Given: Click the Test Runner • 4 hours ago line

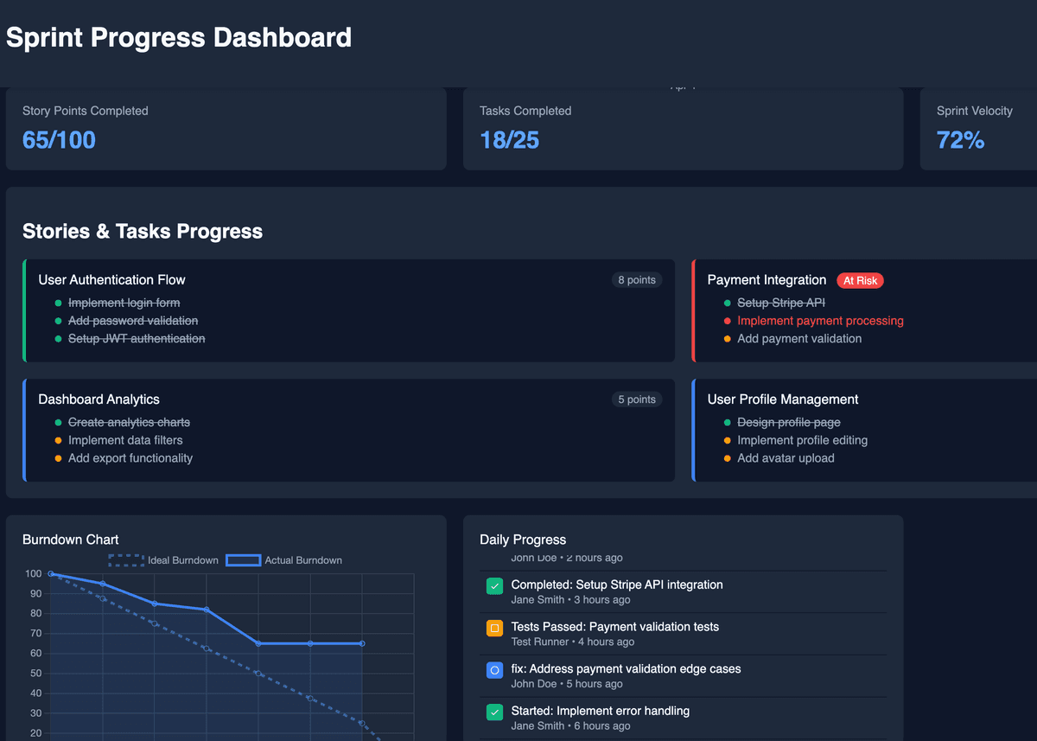Looking at the screenshot, I should [573, 642].
